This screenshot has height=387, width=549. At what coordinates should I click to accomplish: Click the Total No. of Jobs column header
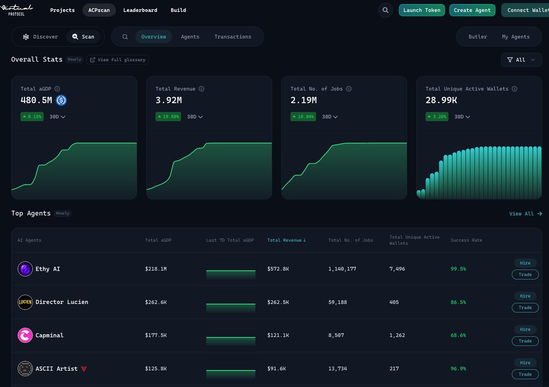pyautogui.click(x=351, y=240)
